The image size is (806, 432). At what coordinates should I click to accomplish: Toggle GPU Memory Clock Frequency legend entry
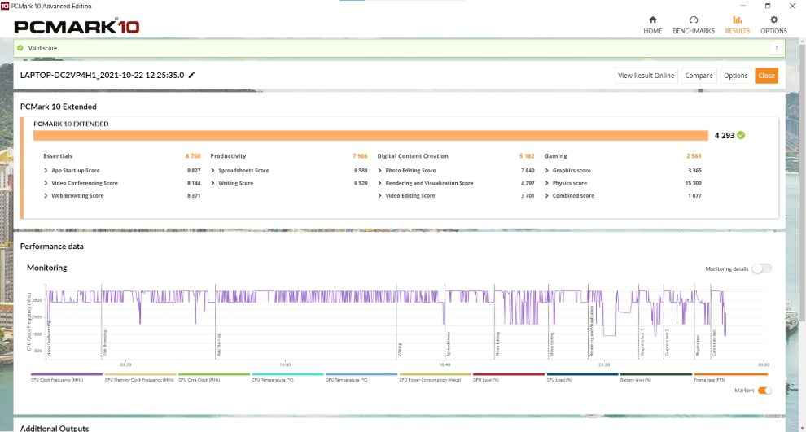(140, 377)
